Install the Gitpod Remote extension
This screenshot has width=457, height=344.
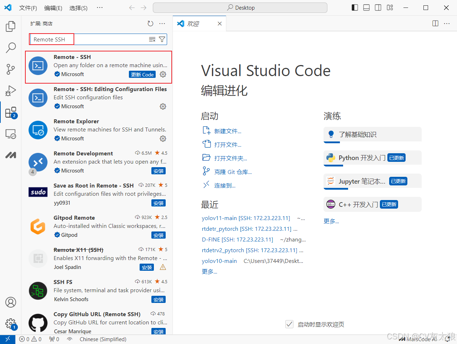pos(159,235)
